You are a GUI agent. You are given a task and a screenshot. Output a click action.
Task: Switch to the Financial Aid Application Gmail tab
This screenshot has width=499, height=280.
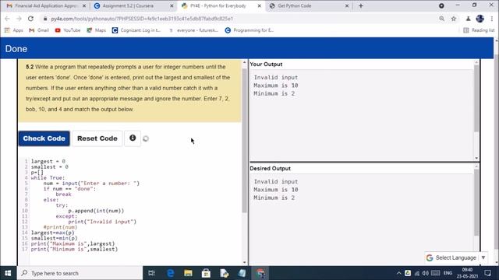point(46,5)
